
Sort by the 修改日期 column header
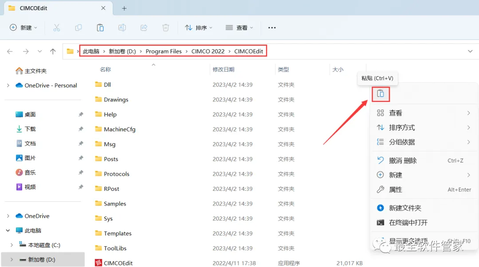(223, 70)
